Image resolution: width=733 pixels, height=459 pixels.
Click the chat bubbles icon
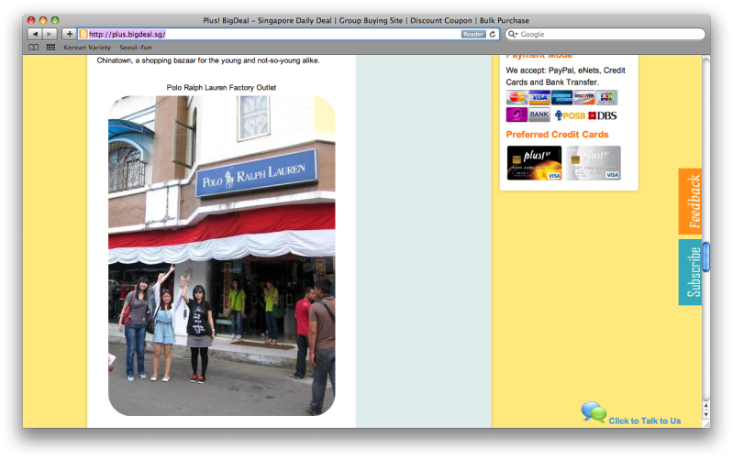(594, 412)
